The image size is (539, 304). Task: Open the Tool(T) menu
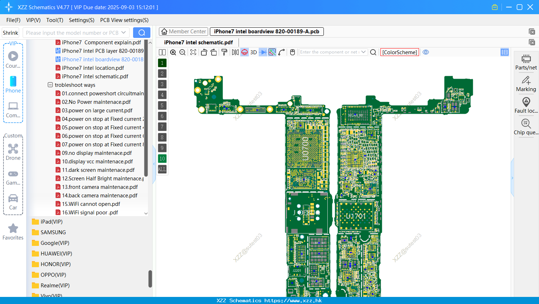coord(55,20)
